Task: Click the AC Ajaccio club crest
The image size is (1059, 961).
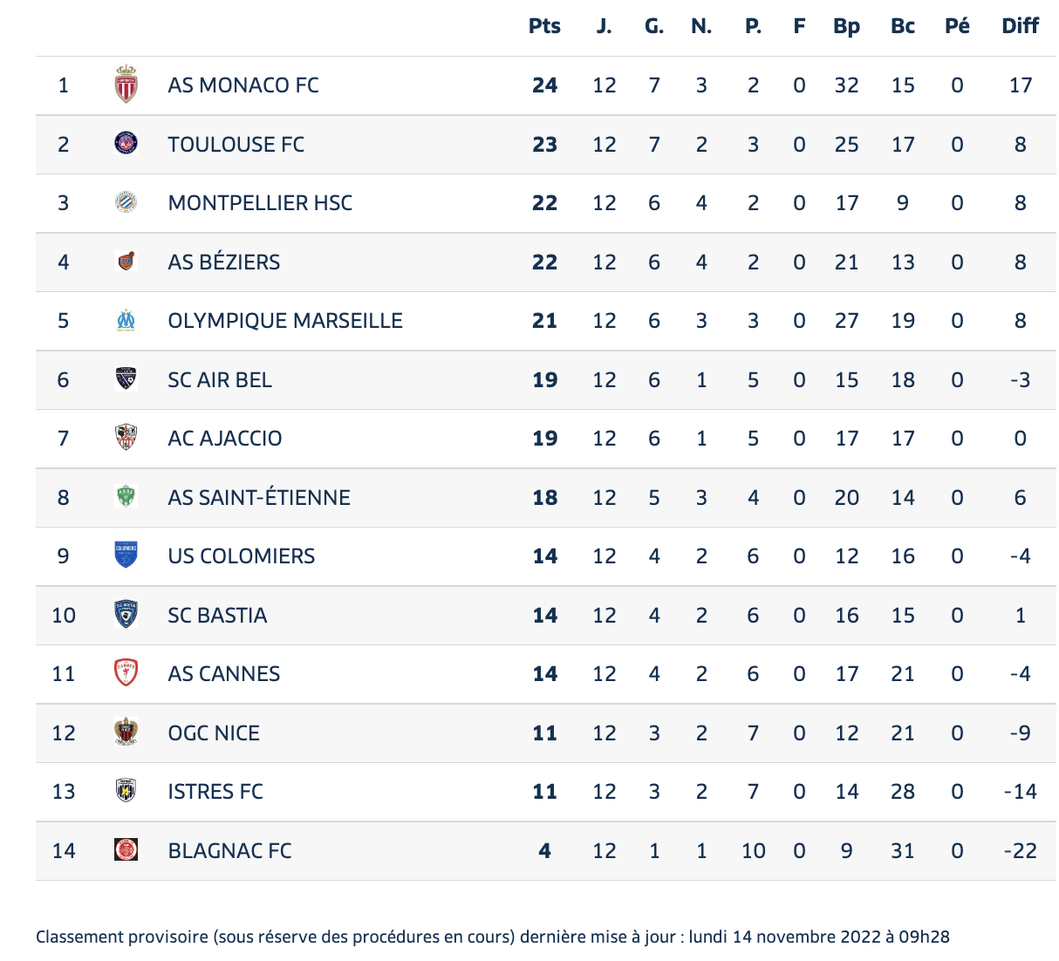Action: click(x=126, y=438)
